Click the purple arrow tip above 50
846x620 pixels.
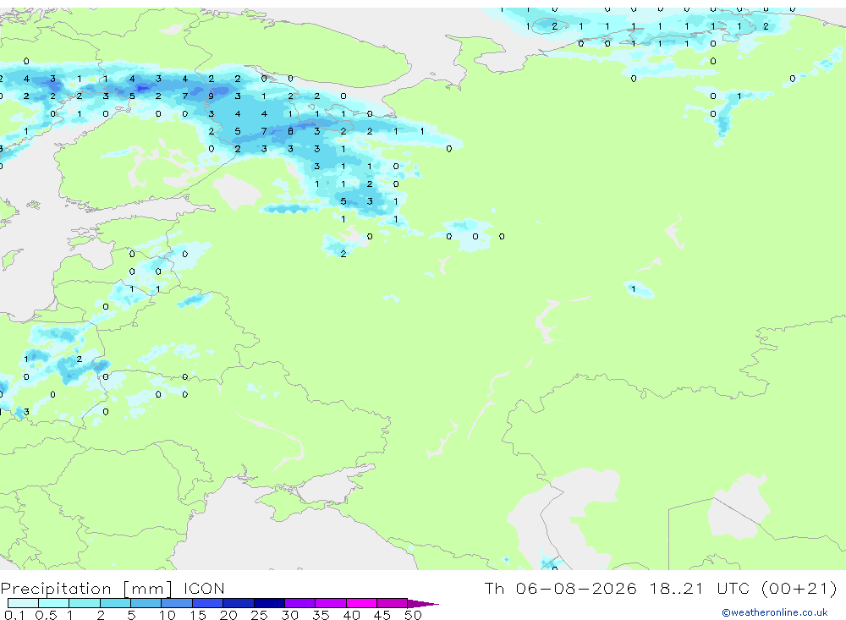[x=423, y=604]
